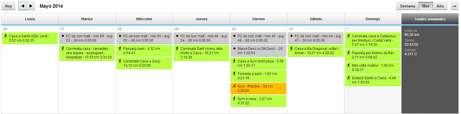461x114 pixels.
Task: Select the Mes view tab
Action: point(426,6)
